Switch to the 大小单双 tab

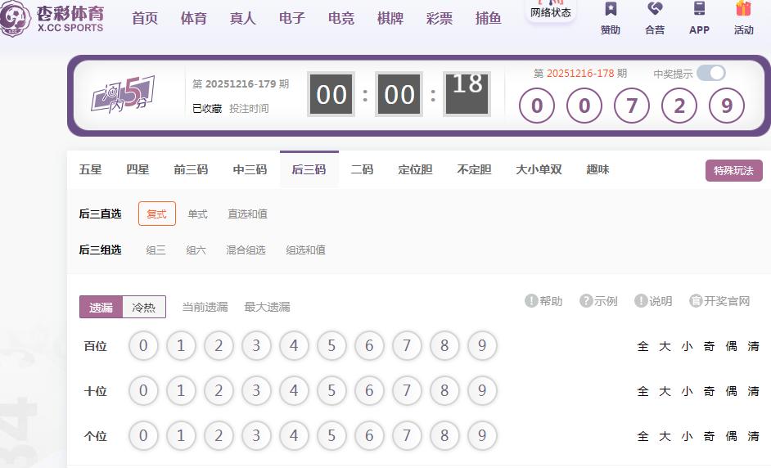point(539,169)
